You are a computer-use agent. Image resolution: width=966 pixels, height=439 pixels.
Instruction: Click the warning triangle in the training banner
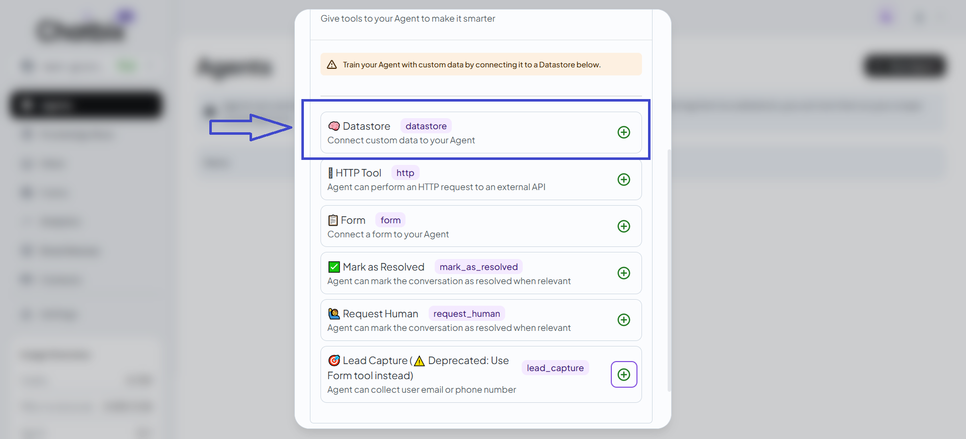[332, 64]
